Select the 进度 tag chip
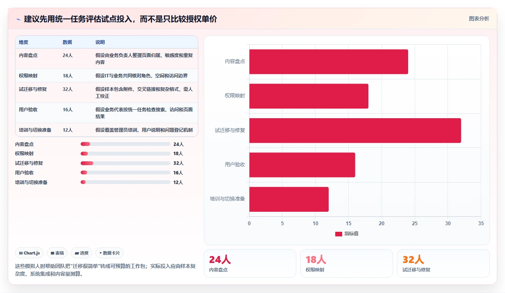The width and height of the screenshot is (505, 293). (x=81, y=253)
